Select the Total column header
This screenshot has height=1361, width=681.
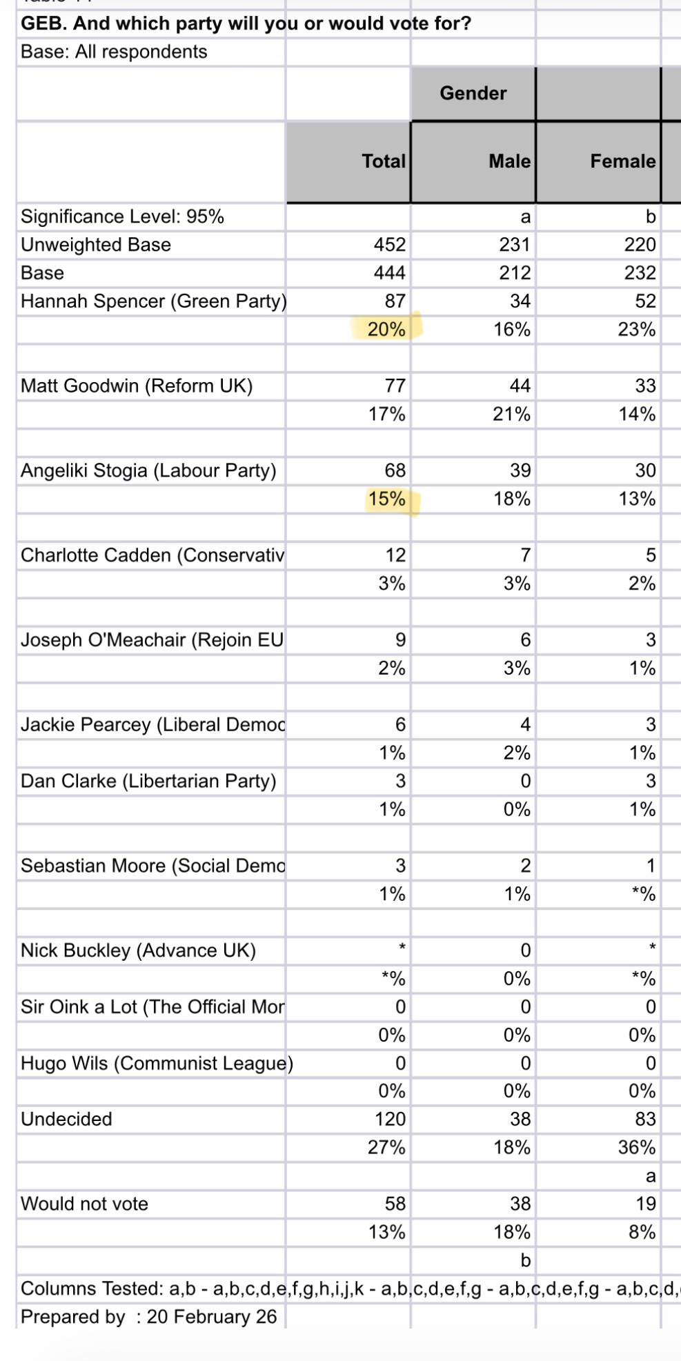[384, 161]
